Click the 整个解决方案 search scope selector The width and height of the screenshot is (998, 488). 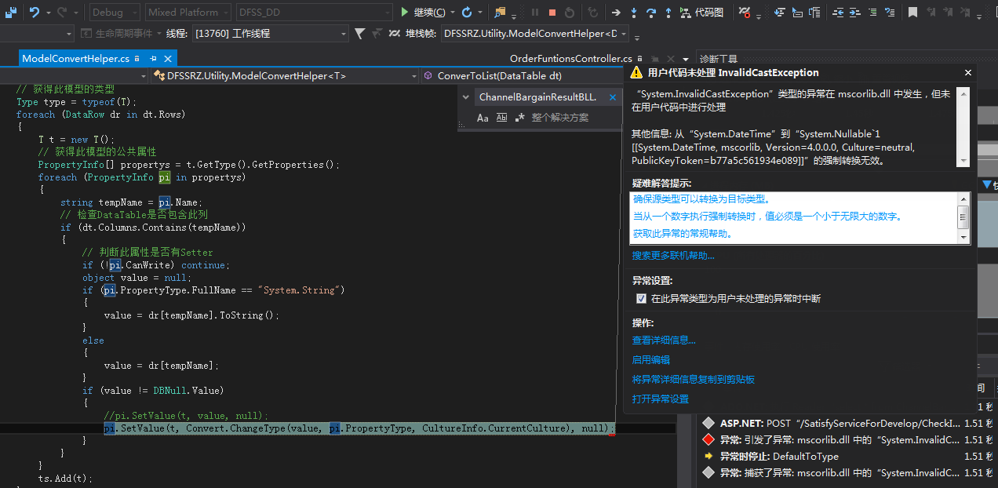559,118
